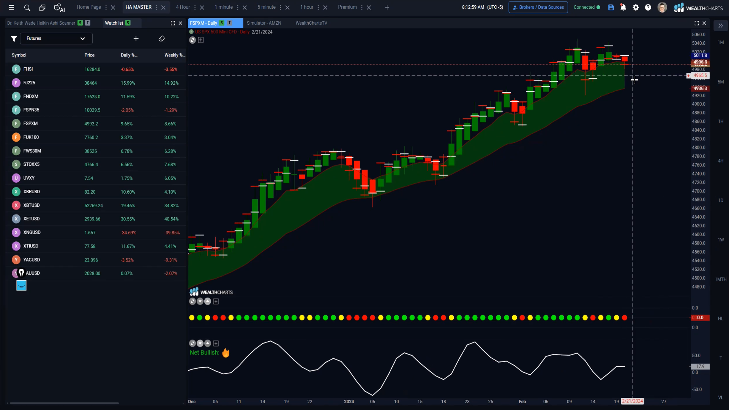Sort by the Price column header
This screenshot has height=410, width=729.
[x=90, y=55]
